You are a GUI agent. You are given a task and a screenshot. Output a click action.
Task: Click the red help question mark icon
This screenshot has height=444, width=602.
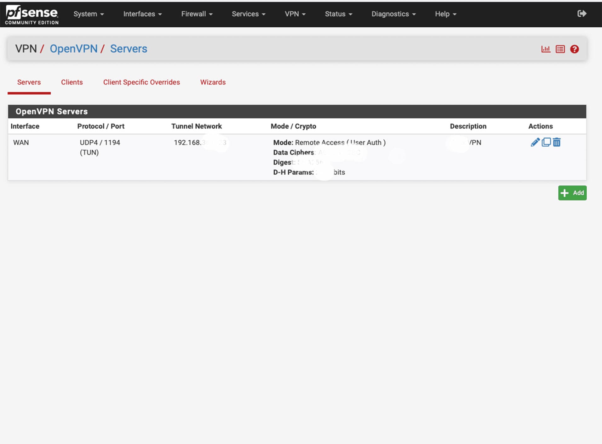pyautogui.click(x=574, y=49)
